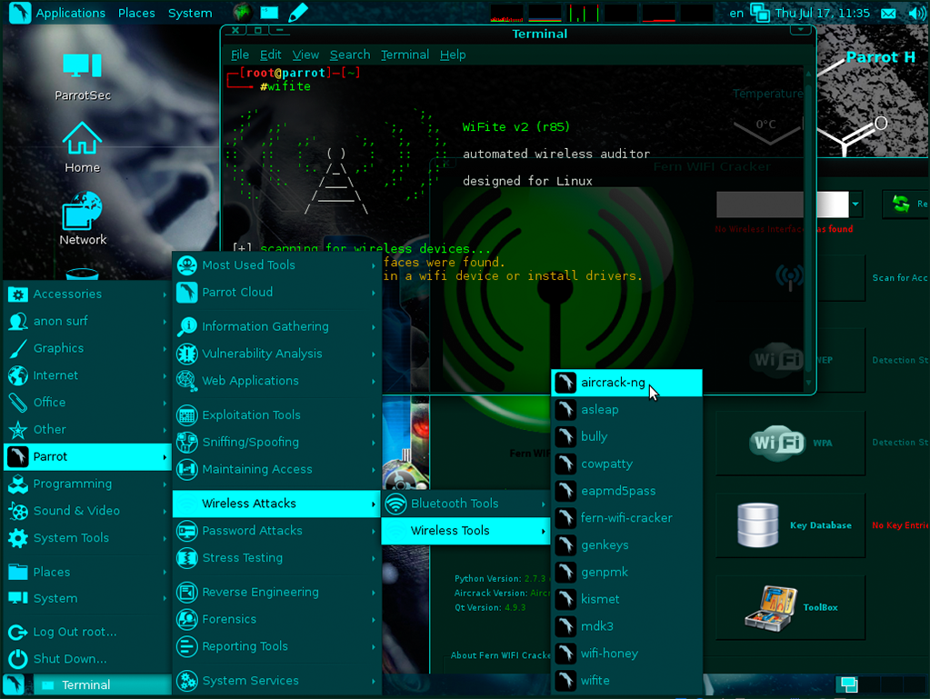
Task: Expand the Accessories submenu arrow
Action: (165, 295)
